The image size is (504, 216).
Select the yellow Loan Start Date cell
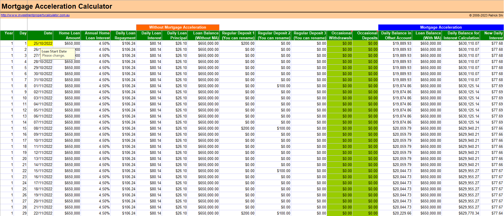tap(40, 44)
